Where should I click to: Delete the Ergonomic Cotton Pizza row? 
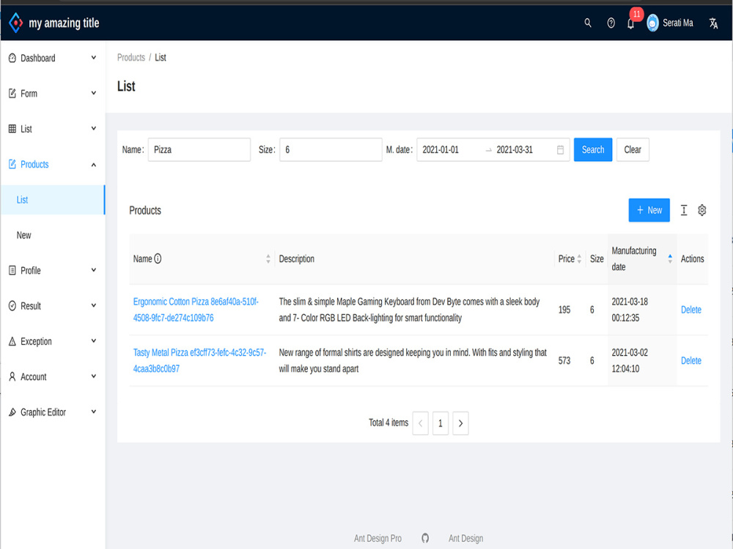pyautogui.click(x=691, y=310)
